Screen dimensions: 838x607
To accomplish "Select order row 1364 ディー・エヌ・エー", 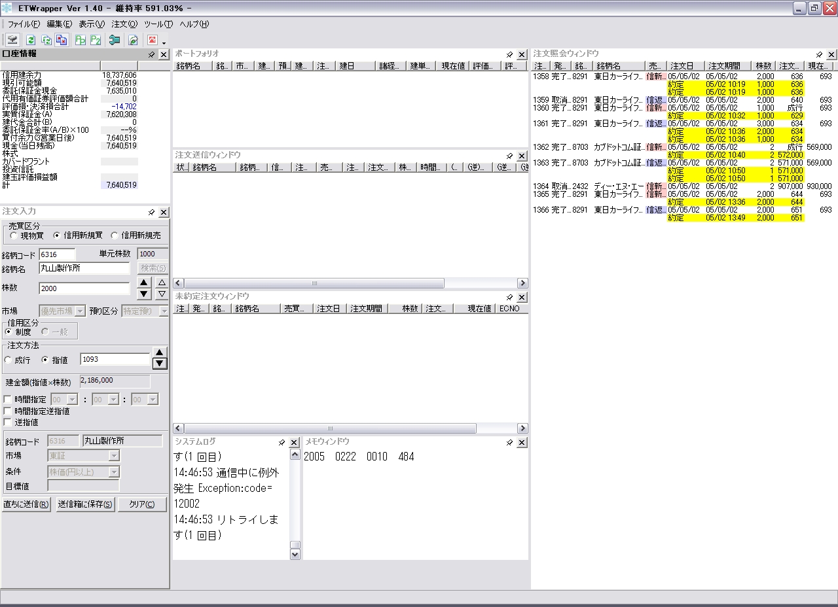I will [682, 186].
